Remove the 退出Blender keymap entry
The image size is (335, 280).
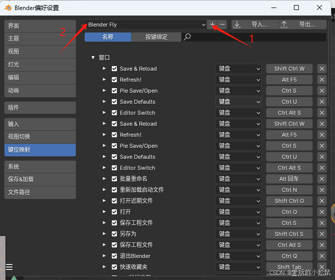point(322,256)
